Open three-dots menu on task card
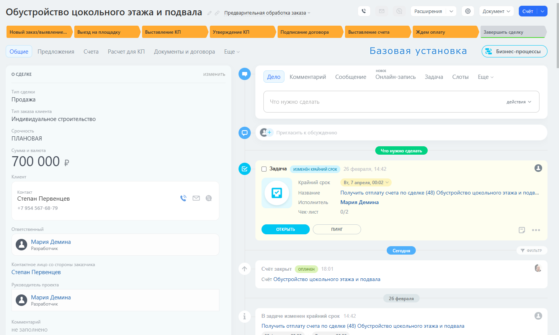This screenshot has height=335, width=559. pos(536,230)
